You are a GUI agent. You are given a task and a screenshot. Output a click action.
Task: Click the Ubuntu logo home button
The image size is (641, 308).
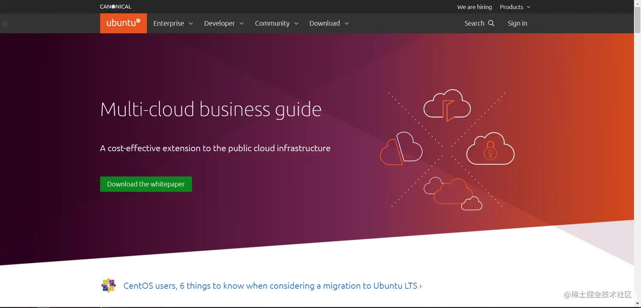click(123, 23)
